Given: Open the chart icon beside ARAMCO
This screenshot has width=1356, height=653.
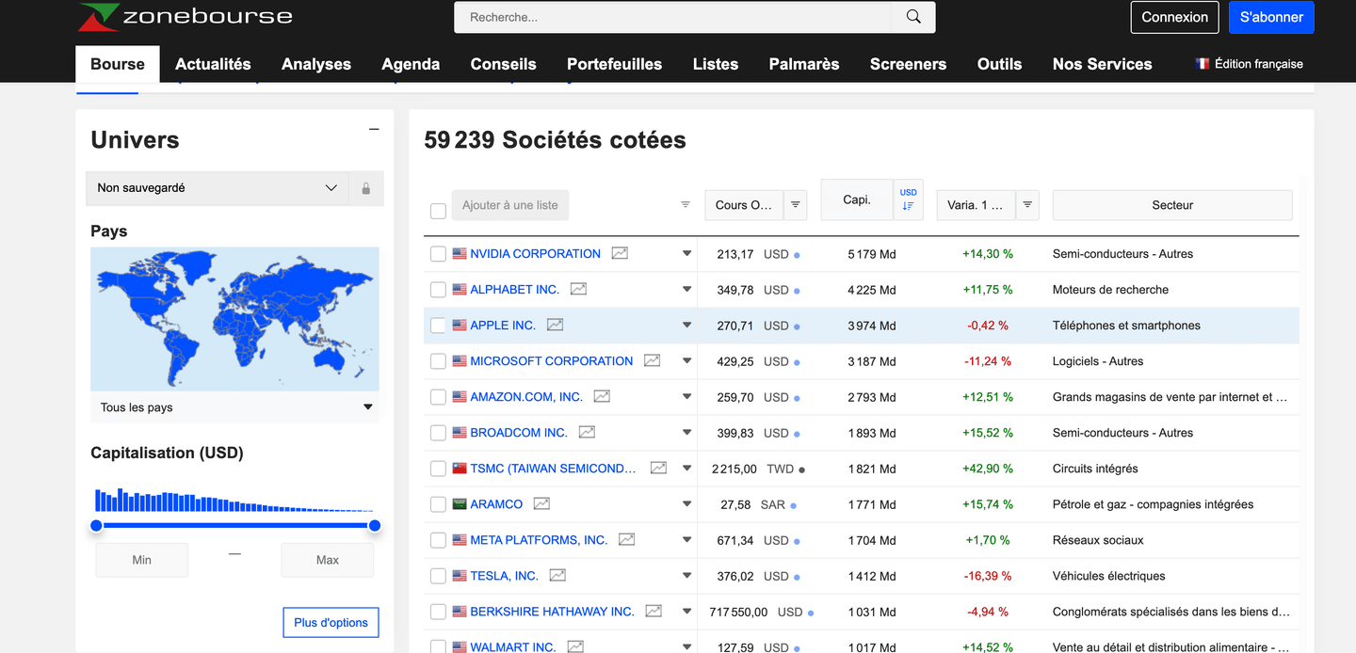Looking at the screenshot, I should (x=541, y=503).
